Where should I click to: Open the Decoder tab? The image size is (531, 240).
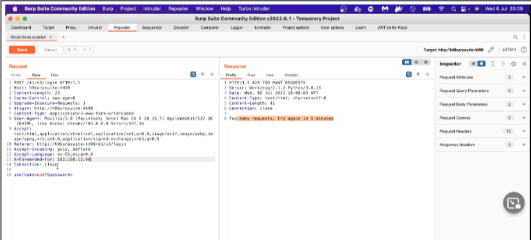[181, 28]
